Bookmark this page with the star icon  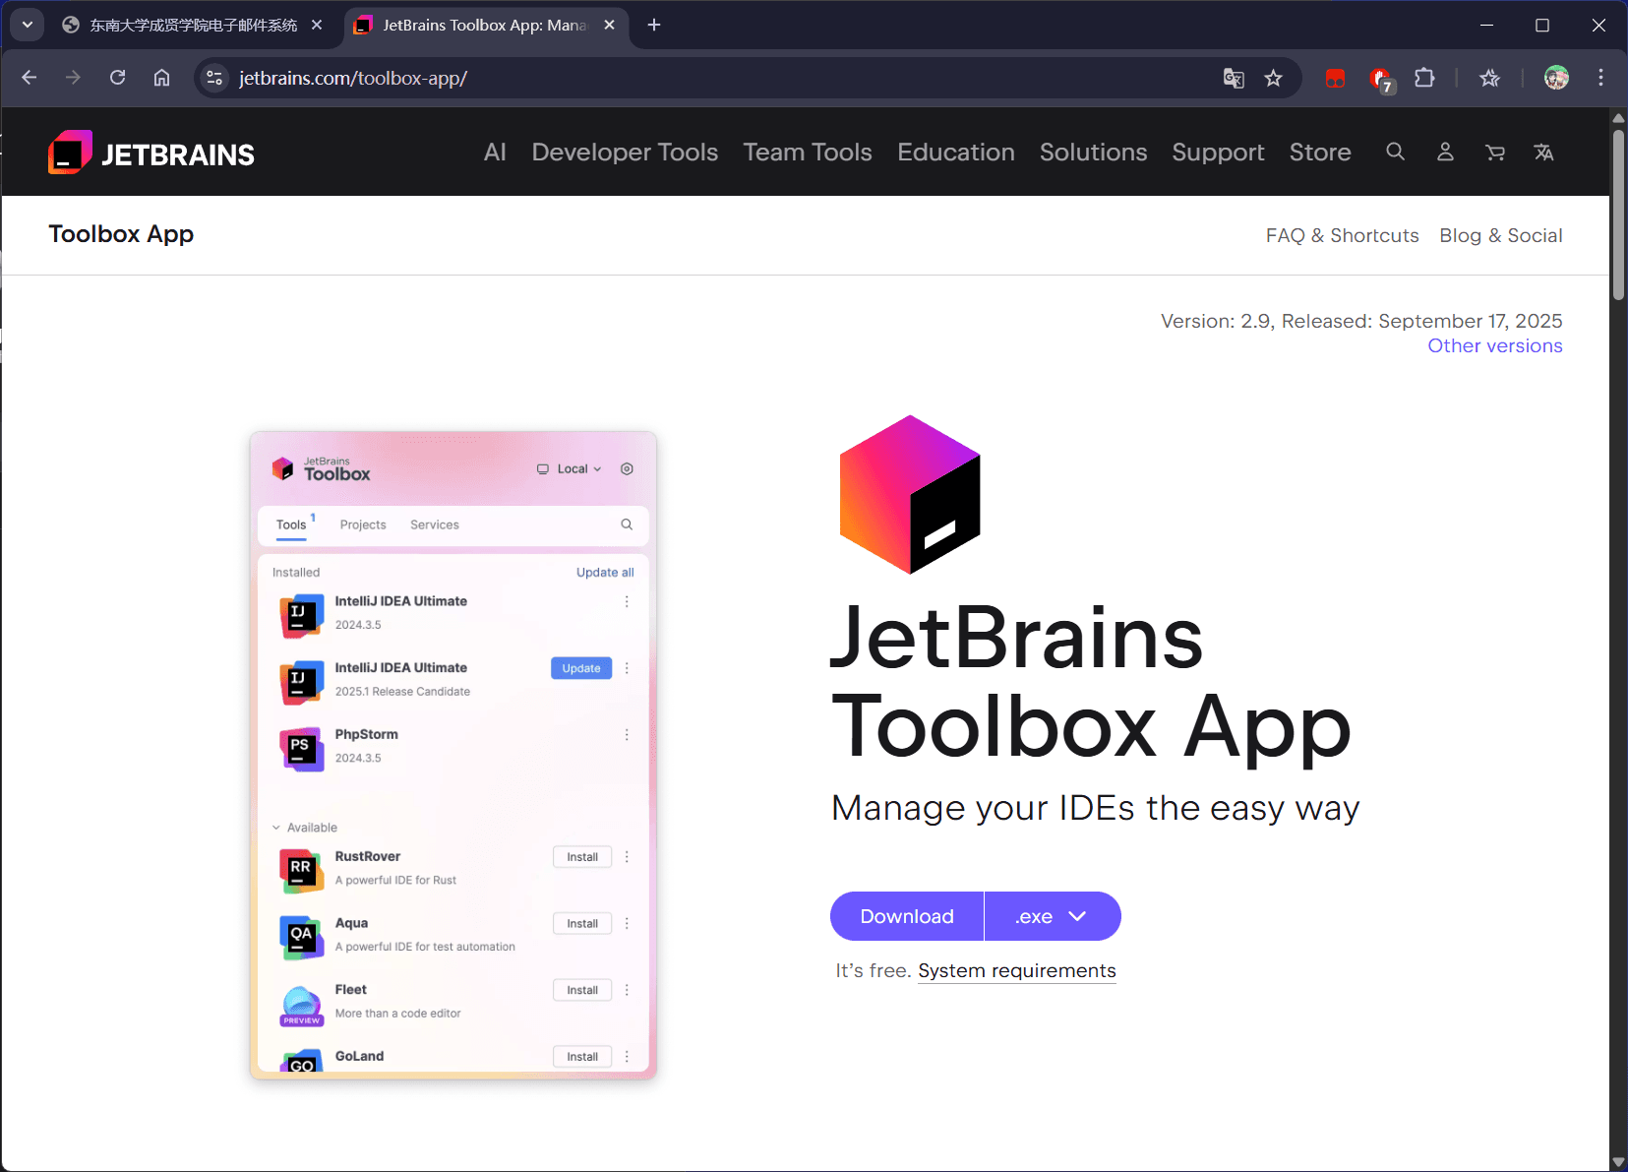1274,78
